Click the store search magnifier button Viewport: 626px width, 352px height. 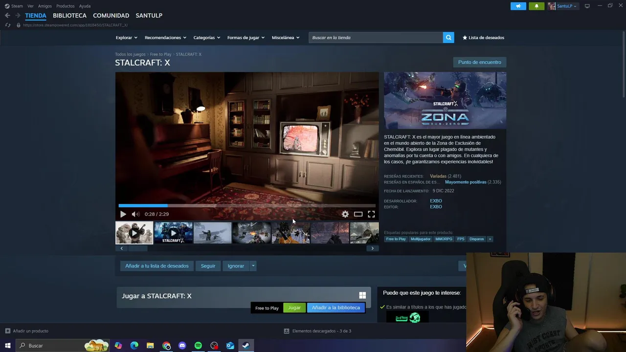pos(448,38)
